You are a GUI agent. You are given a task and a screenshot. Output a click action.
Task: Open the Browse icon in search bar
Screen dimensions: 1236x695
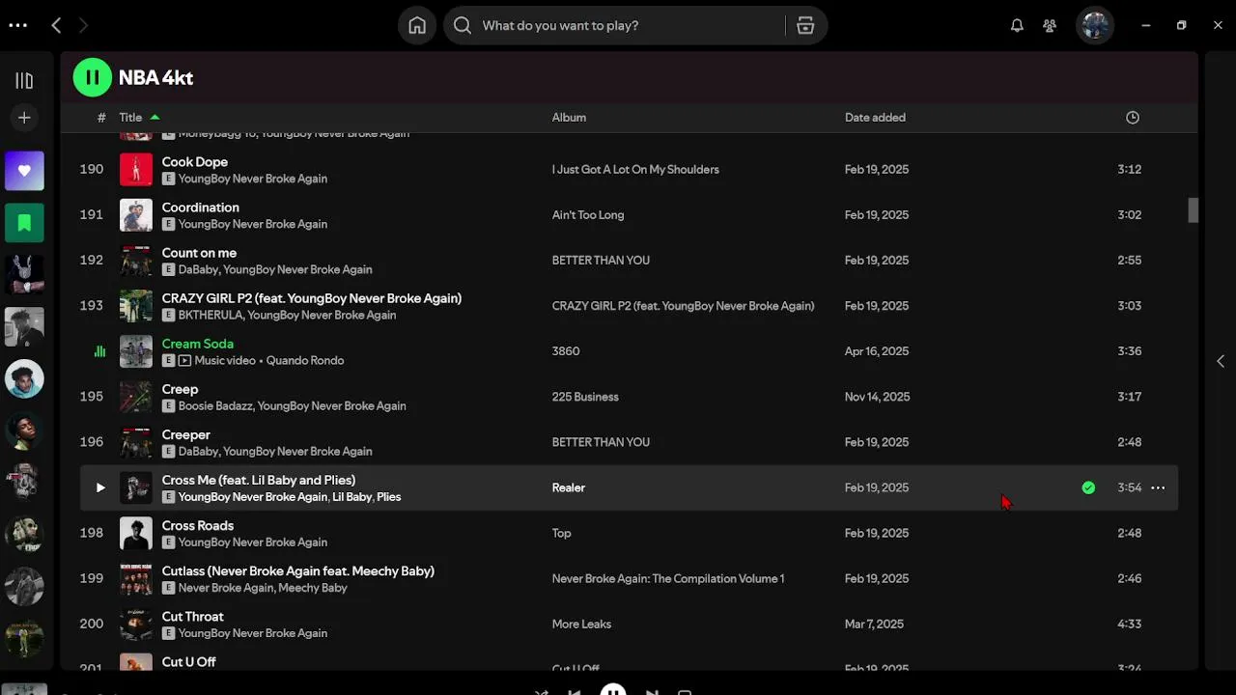(805, 26)
